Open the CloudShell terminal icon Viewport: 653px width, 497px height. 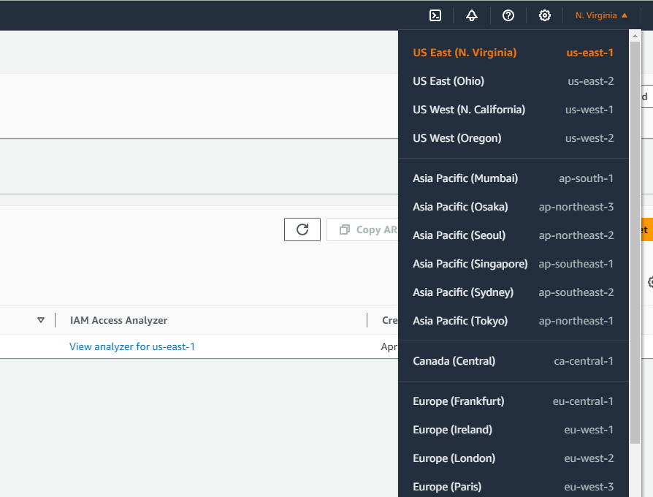coord(435,15)
